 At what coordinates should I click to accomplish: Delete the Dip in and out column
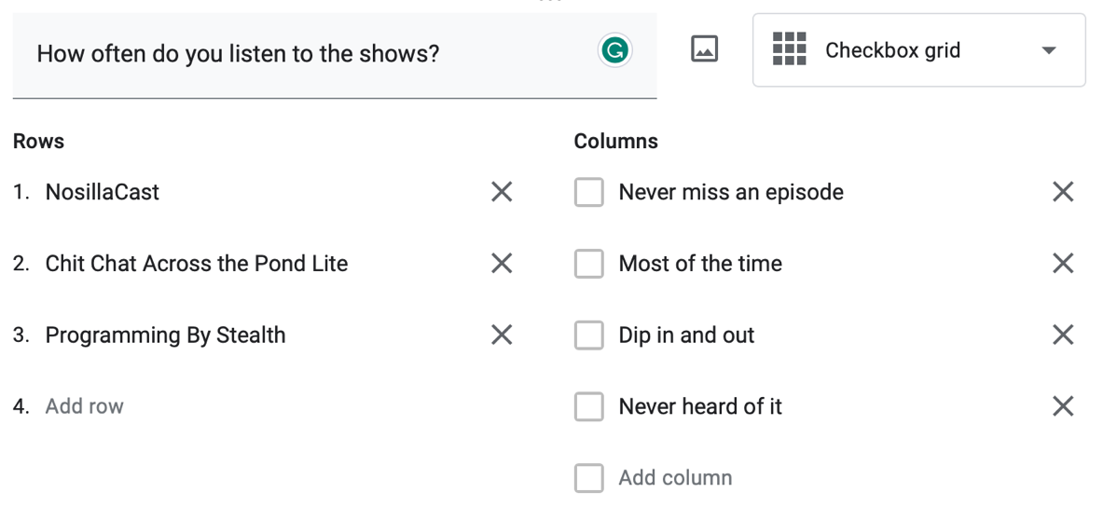[1063, 335]
